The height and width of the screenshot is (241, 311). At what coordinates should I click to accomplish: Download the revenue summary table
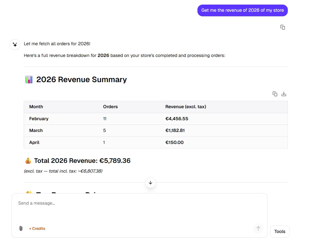[x=284, y=94]
